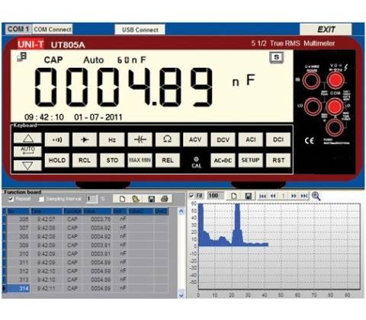
Task: Click the REL relative key
Action: [168, 160]
